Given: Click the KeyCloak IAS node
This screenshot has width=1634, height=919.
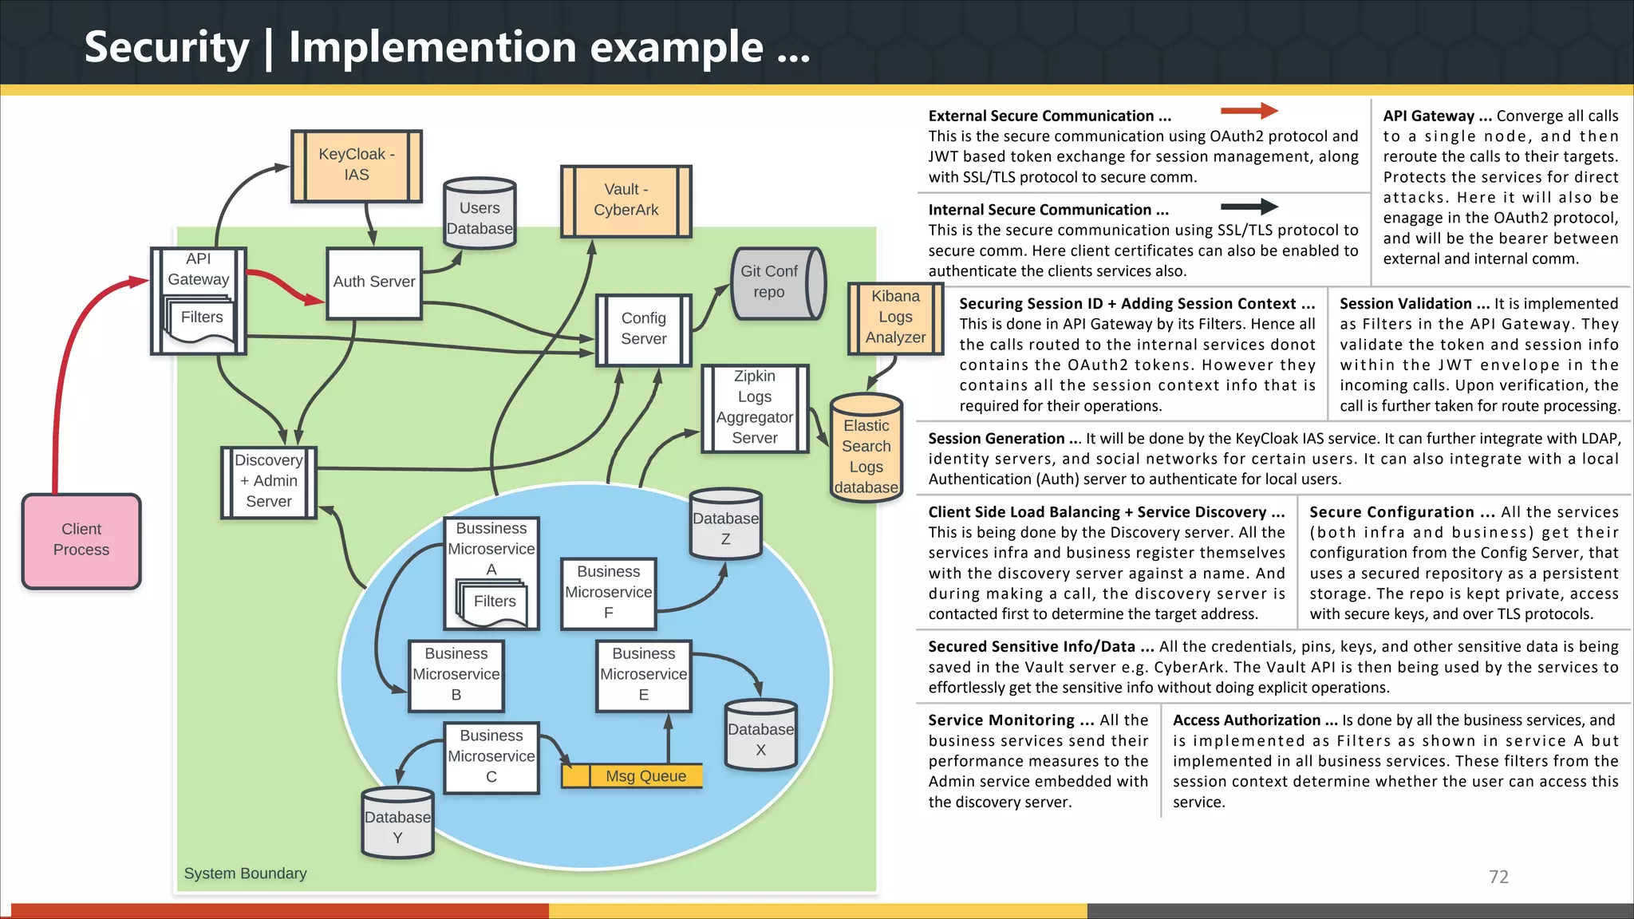Looking at the screenshot, I should click(x=357, y=165).
